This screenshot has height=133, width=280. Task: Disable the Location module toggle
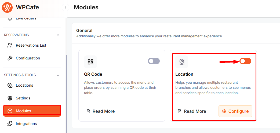pos(245,61)
